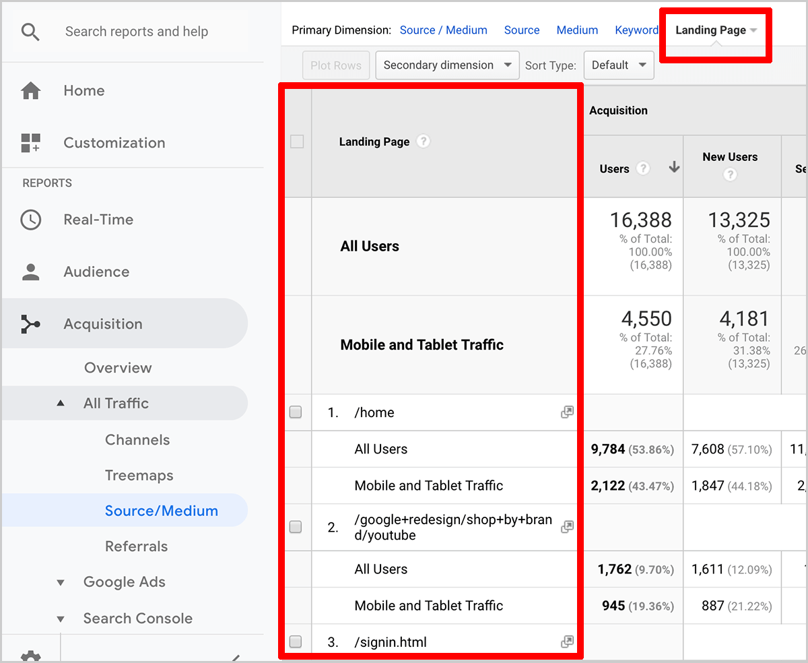The image size is (808, 663).
Task: Click the Search reports and help field
Action: coord(136,32)
